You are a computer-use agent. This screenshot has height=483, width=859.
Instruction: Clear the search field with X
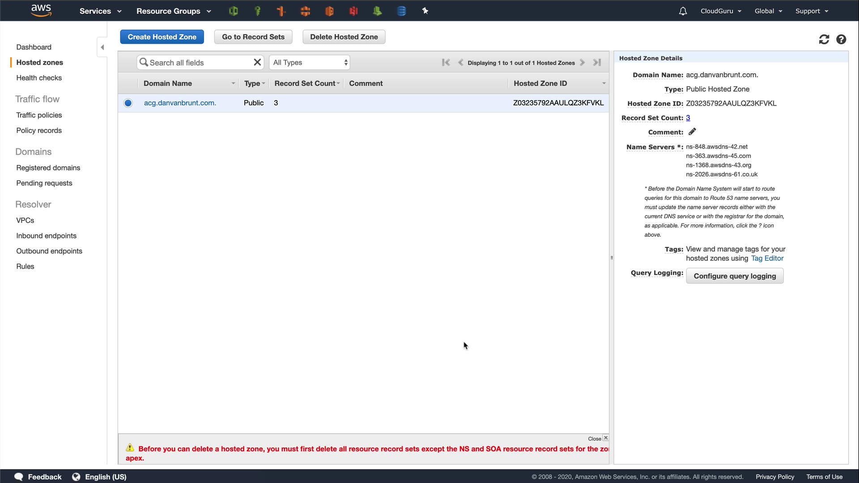pos(257,62)
